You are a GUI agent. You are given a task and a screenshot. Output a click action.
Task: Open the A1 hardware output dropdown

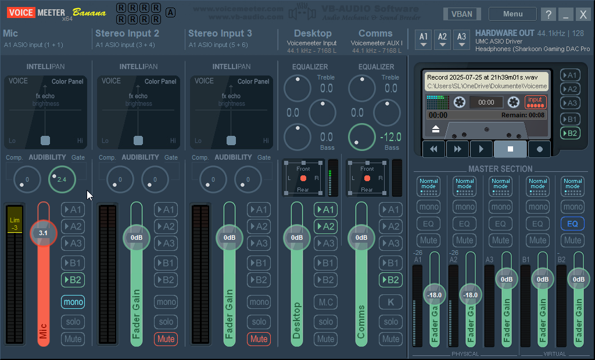point(424,40)
